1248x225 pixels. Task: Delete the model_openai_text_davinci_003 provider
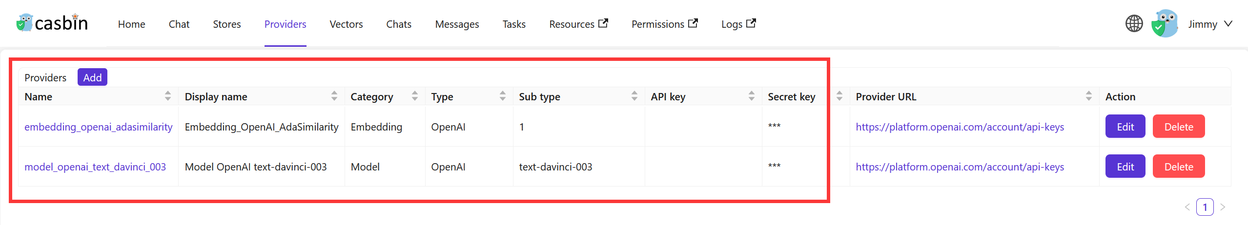tap(1178, 167)
